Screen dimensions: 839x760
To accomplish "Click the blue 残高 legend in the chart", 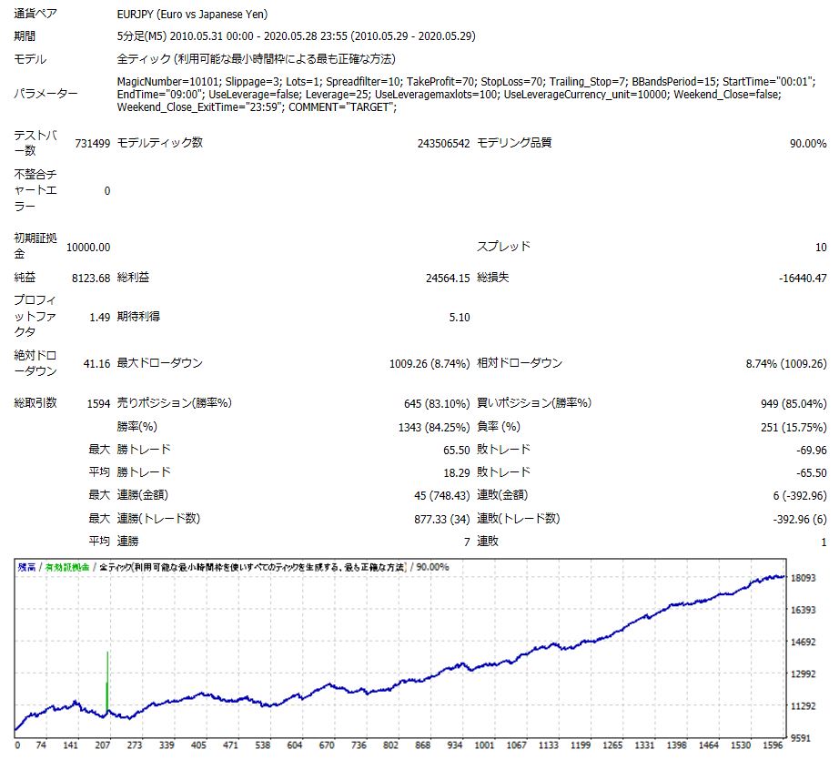I will point(26,567).
